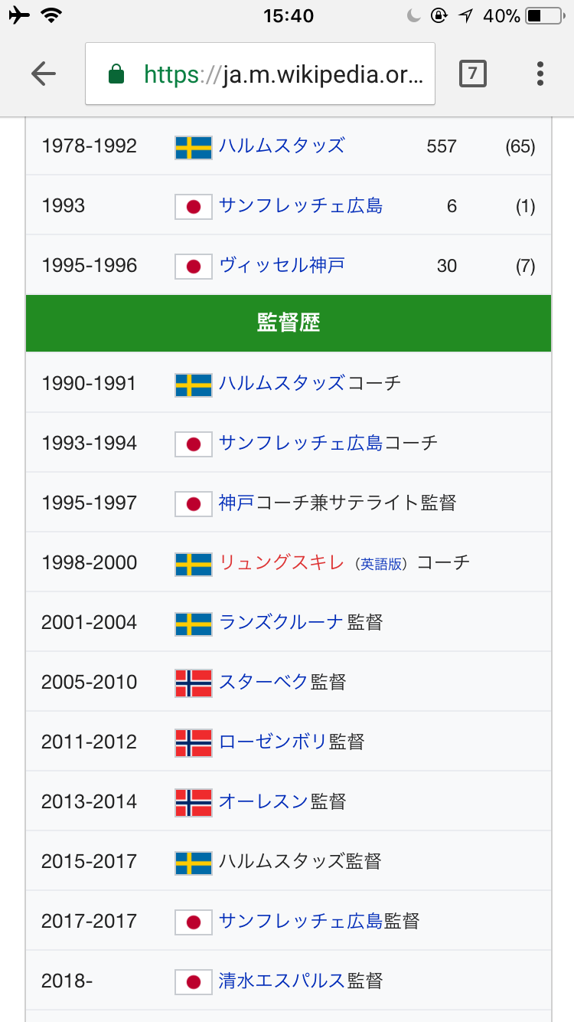
Task: Open the ローゼンボリ link
Action: tap(272, 742)
